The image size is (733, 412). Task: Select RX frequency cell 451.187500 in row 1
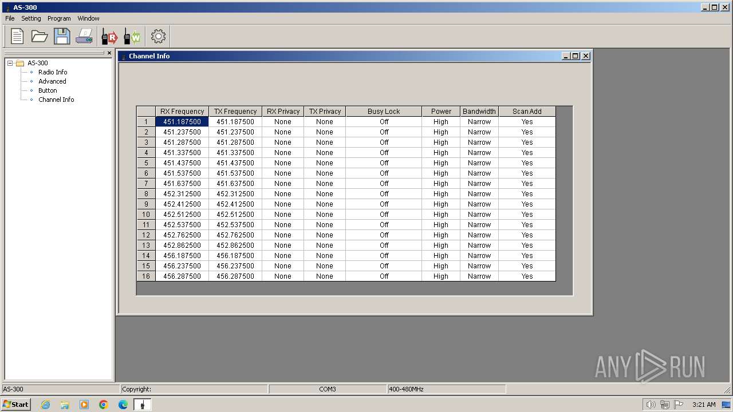[182, 122]
